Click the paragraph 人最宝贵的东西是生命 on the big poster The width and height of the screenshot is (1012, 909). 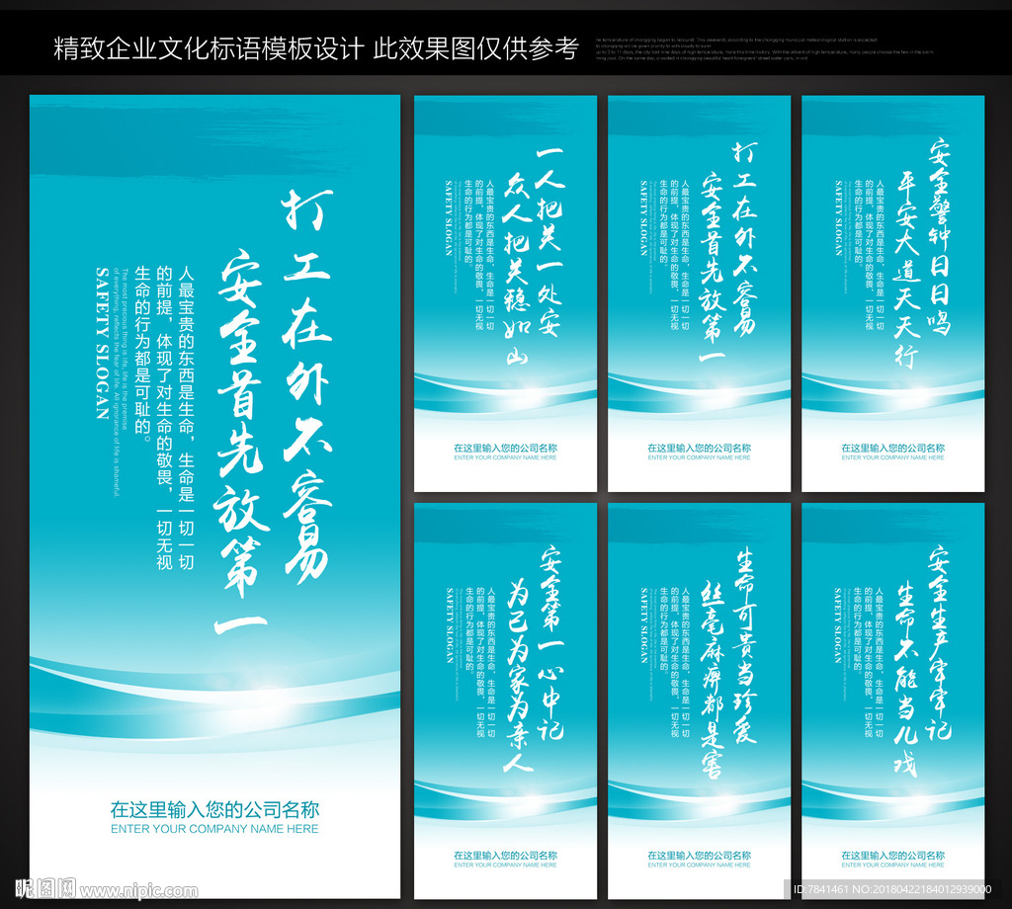(164, 417)
